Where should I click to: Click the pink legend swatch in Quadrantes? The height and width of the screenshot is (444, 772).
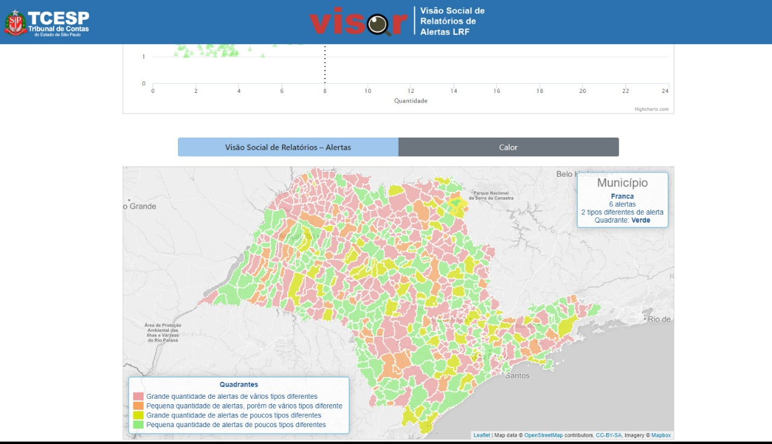[138, 397]
